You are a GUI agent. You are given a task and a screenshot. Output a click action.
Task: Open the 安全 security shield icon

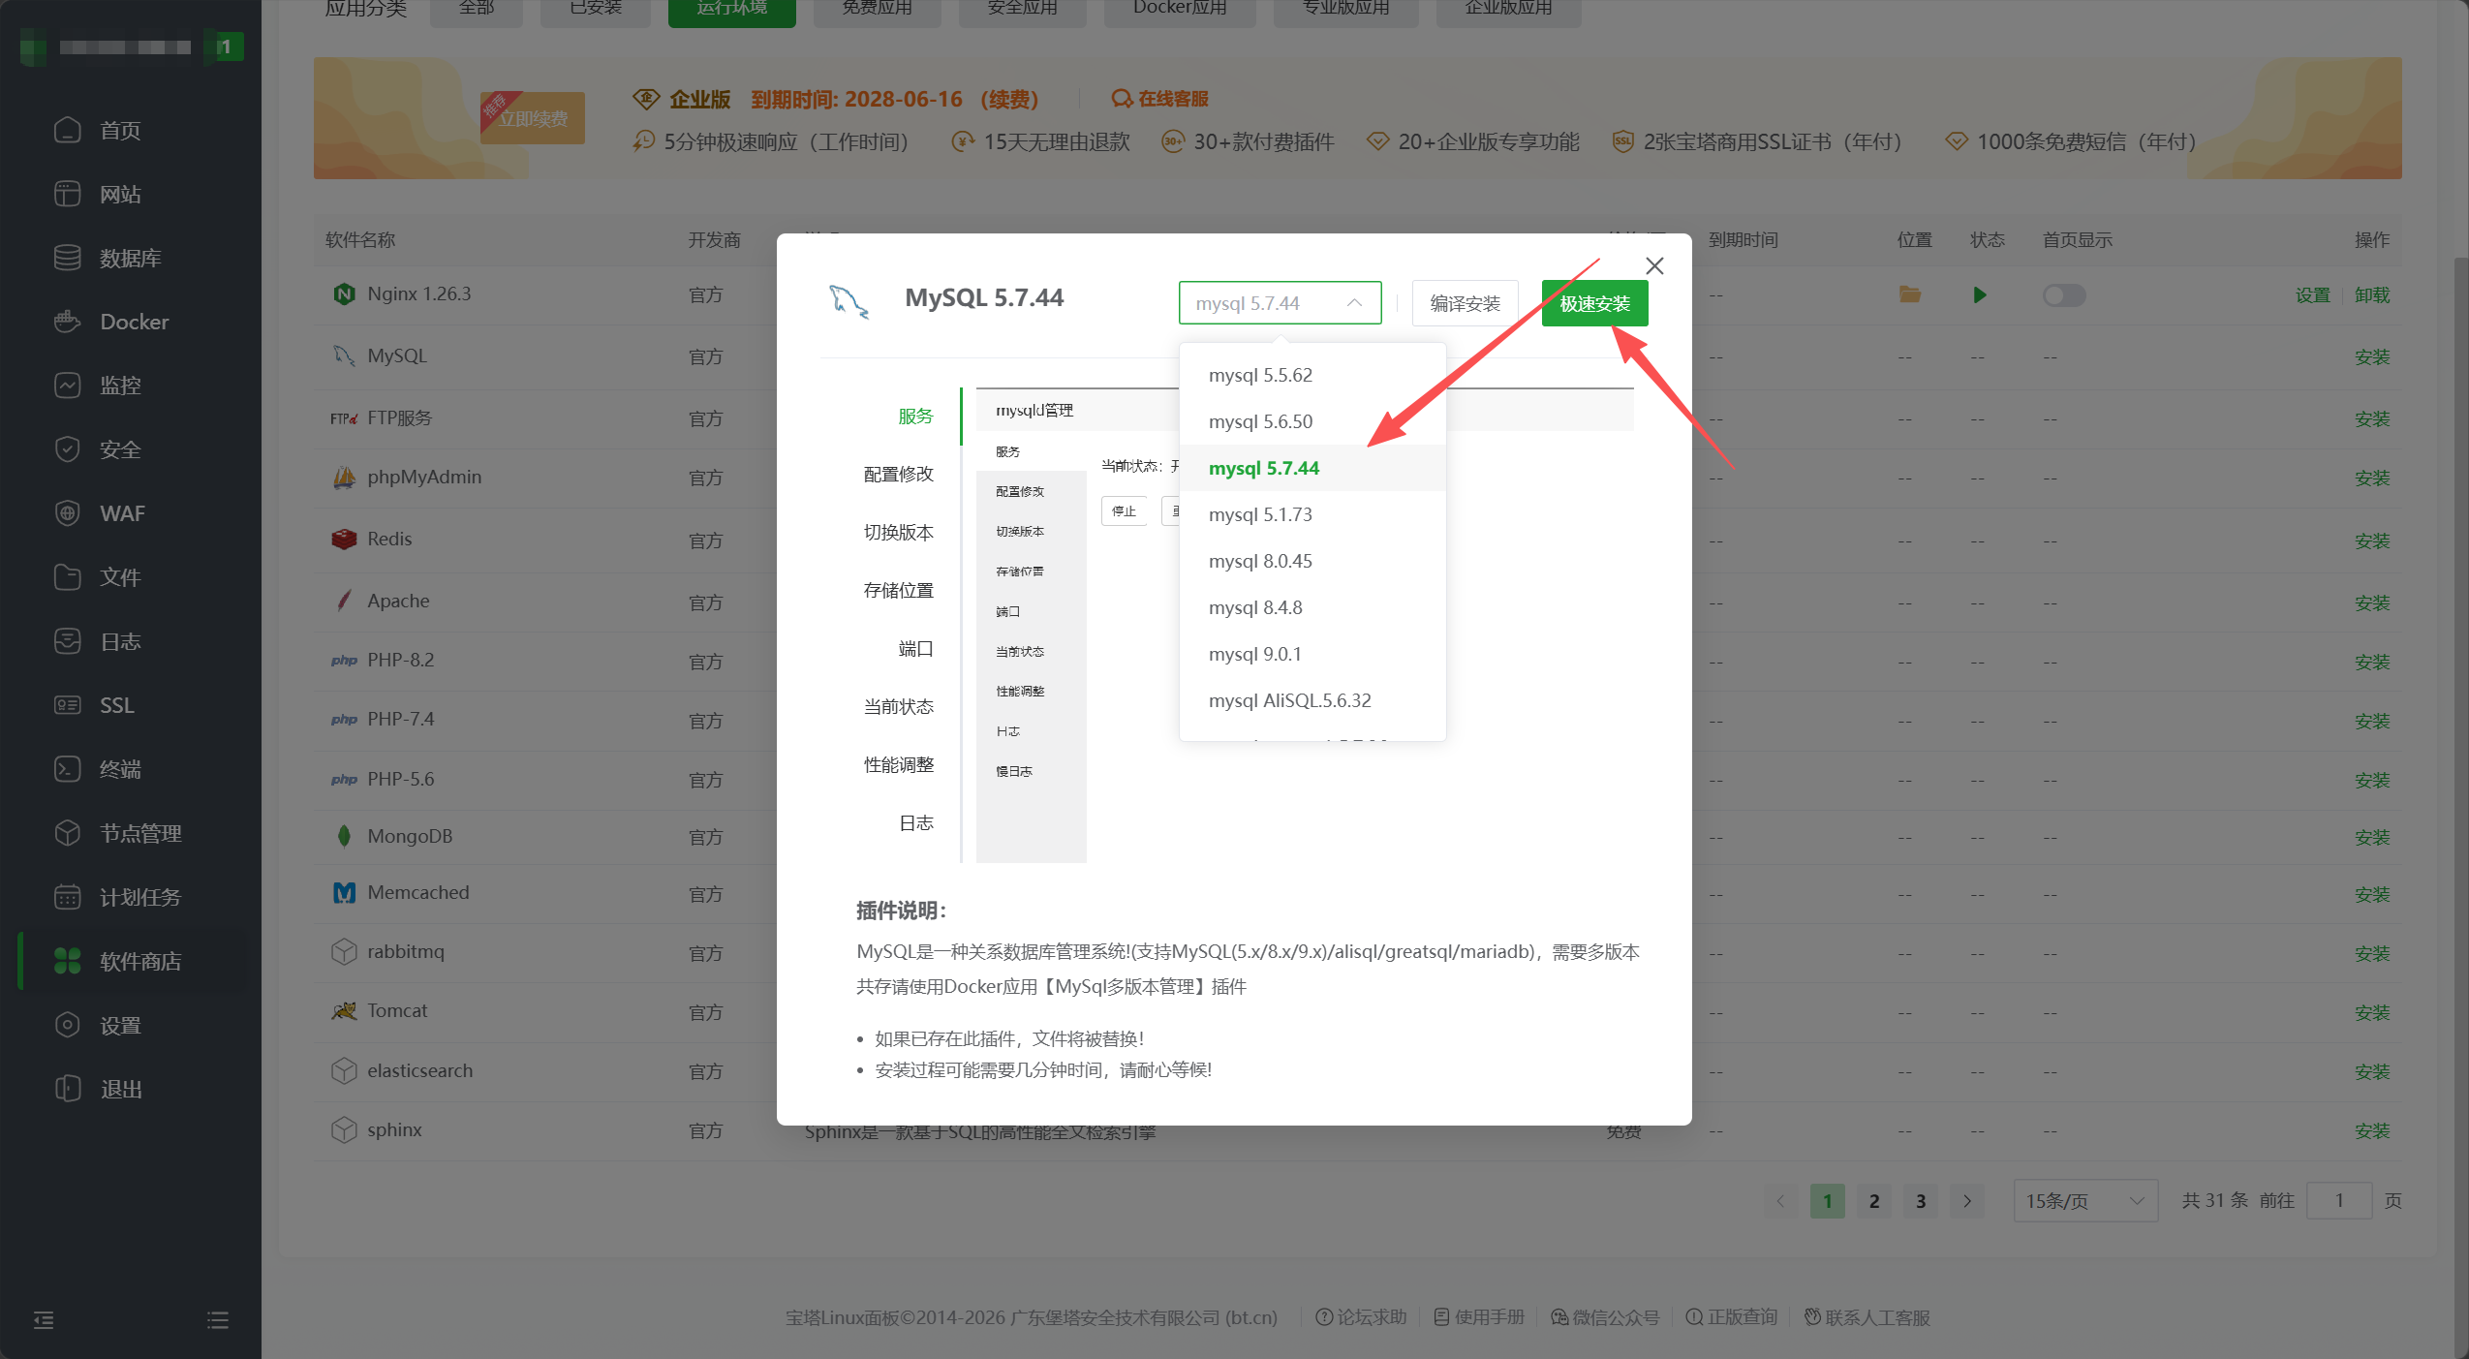coord(67,449)
